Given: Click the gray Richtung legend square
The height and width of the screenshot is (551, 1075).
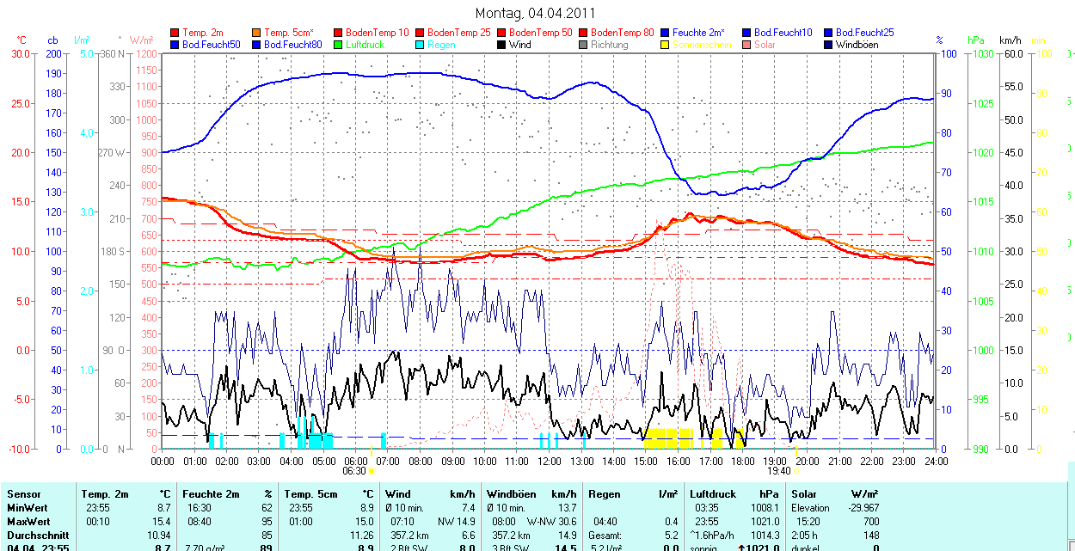Looking at the screenshot, I should point(584,45).
